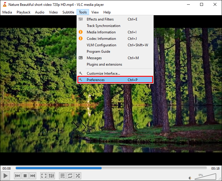This screenshot has width=222, height=181.
Task: Open the Help menu
Action: pyautogui.click(x=107, y=12)
